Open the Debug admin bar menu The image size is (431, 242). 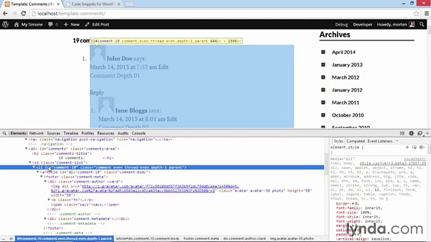tap(341, 24)
